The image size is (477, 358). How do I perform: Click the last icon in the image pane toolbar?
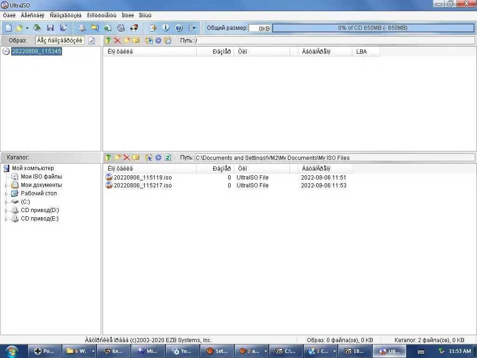pos(168,41)
